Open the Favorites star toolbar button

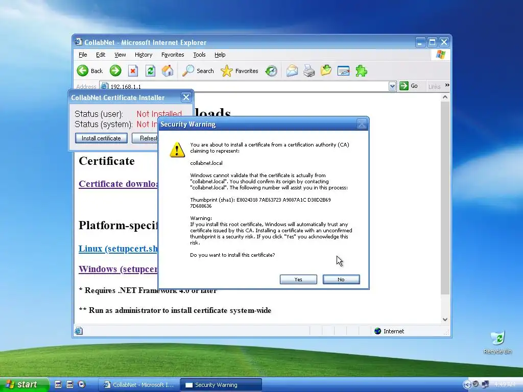(x=240, y=70)
